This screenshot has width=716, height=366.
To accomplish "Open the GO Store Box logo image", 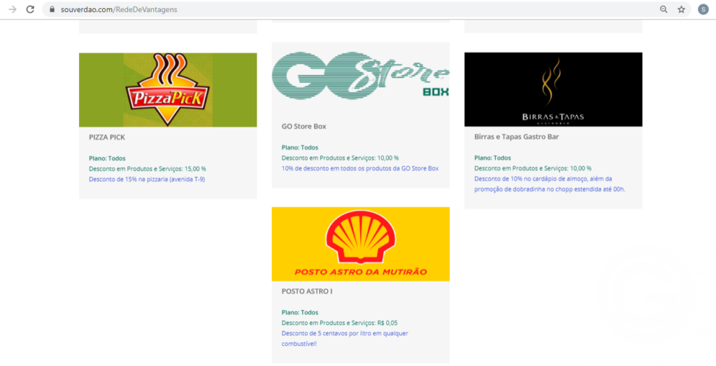I will [361, 74].
